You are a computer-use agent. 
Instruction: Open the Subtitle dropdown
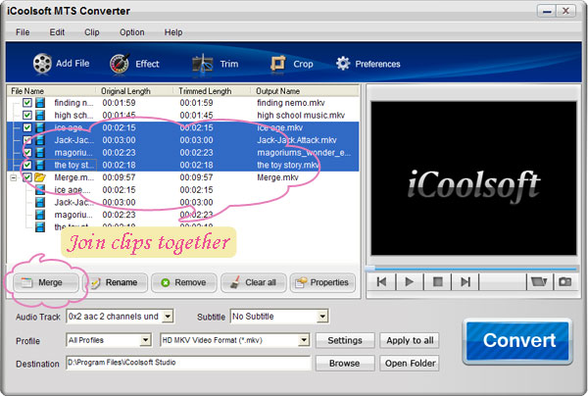pyautogui.click(x=322, y=317)
